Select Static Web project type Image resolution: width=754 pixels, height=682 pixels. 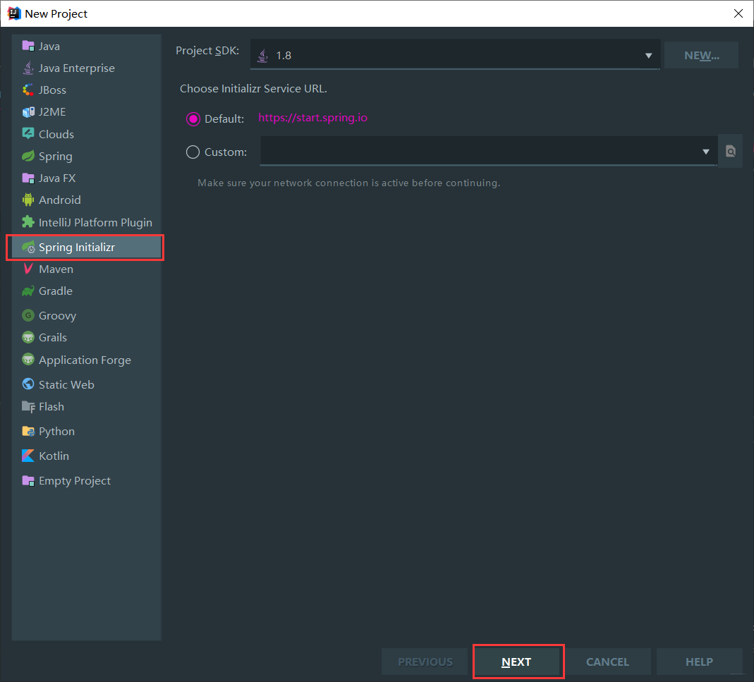66,385
